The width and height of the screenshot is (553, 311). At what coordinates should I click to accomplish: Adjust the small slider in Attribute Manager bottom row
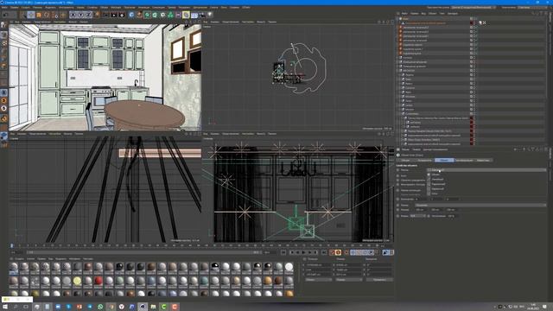click(417, 216)
